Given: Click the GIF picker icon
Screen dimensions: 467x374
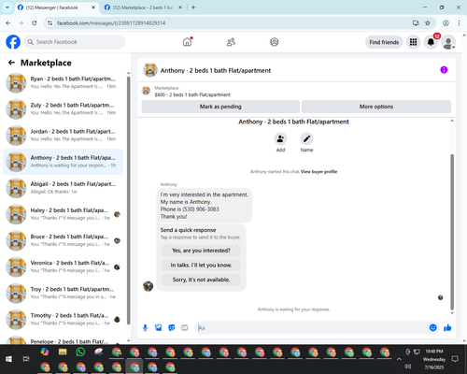Looking at the screenshot, I should coord(185,328).
